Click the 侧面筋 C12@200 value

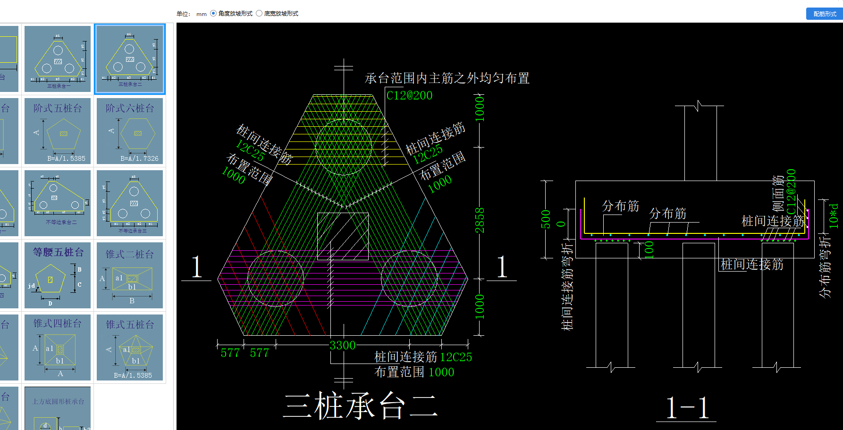tap(791, 192)
